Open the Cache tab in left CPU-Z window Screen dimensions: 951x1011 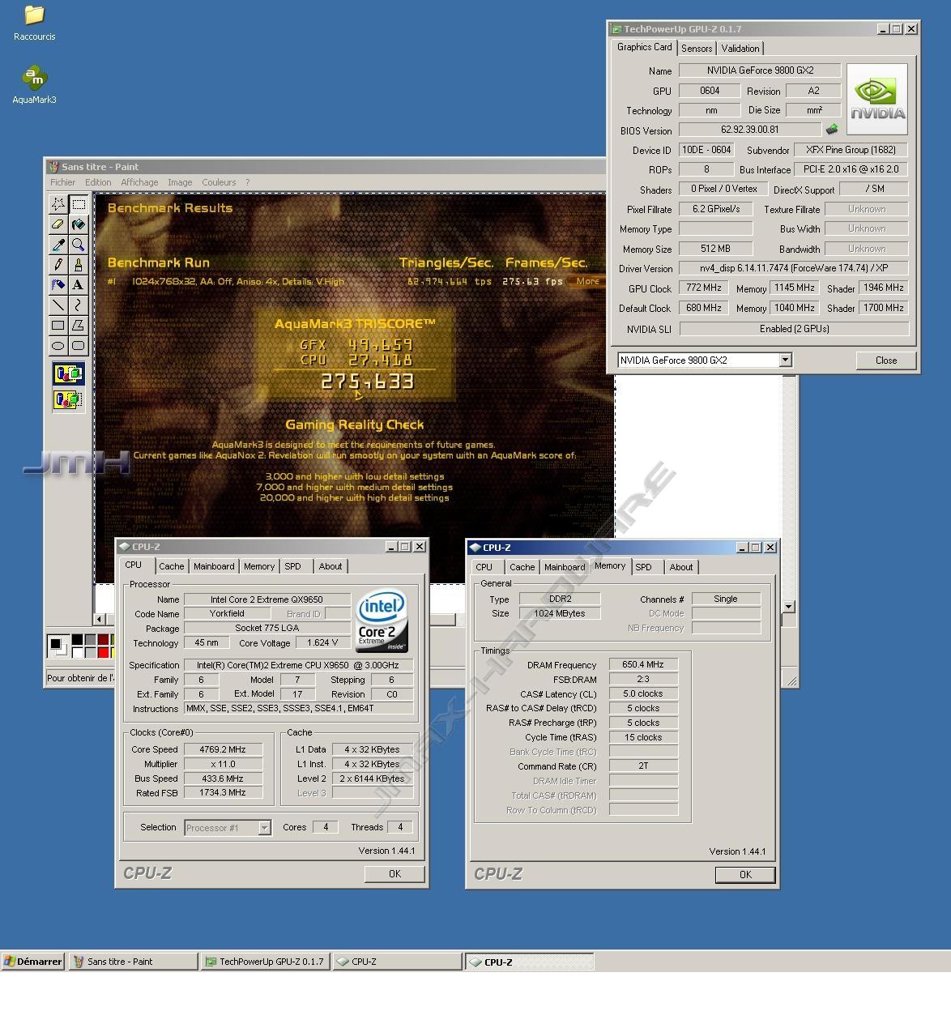171,566
